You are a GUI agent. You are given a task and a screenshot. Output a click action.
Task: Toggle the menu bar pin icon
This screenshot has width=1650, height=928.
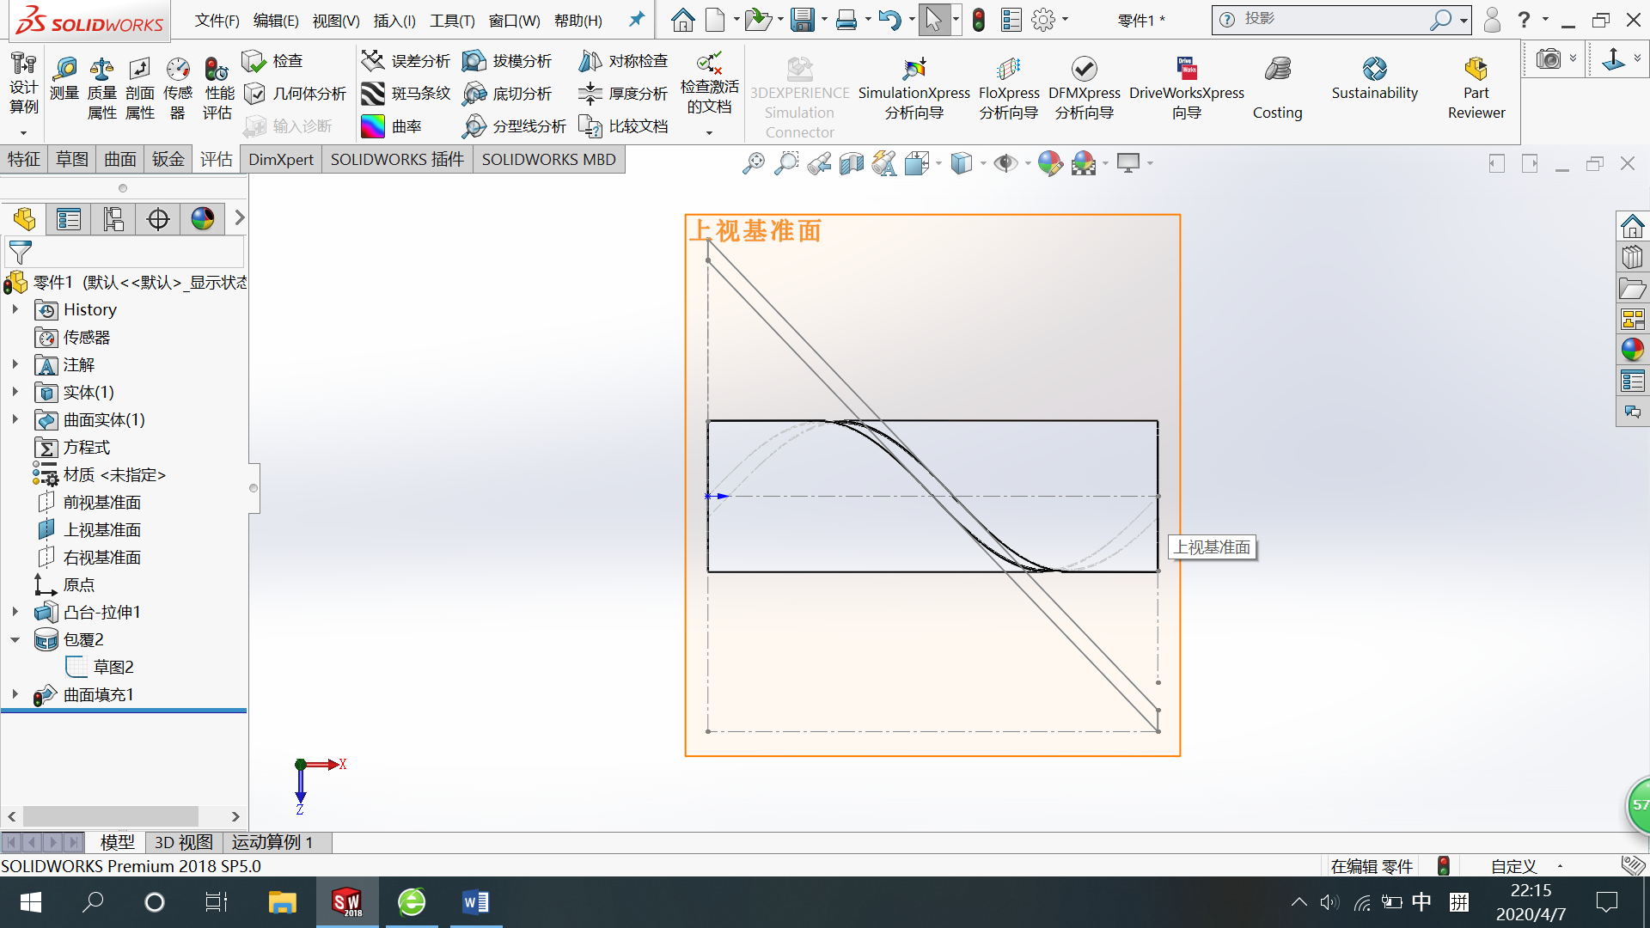coord(637,19)
